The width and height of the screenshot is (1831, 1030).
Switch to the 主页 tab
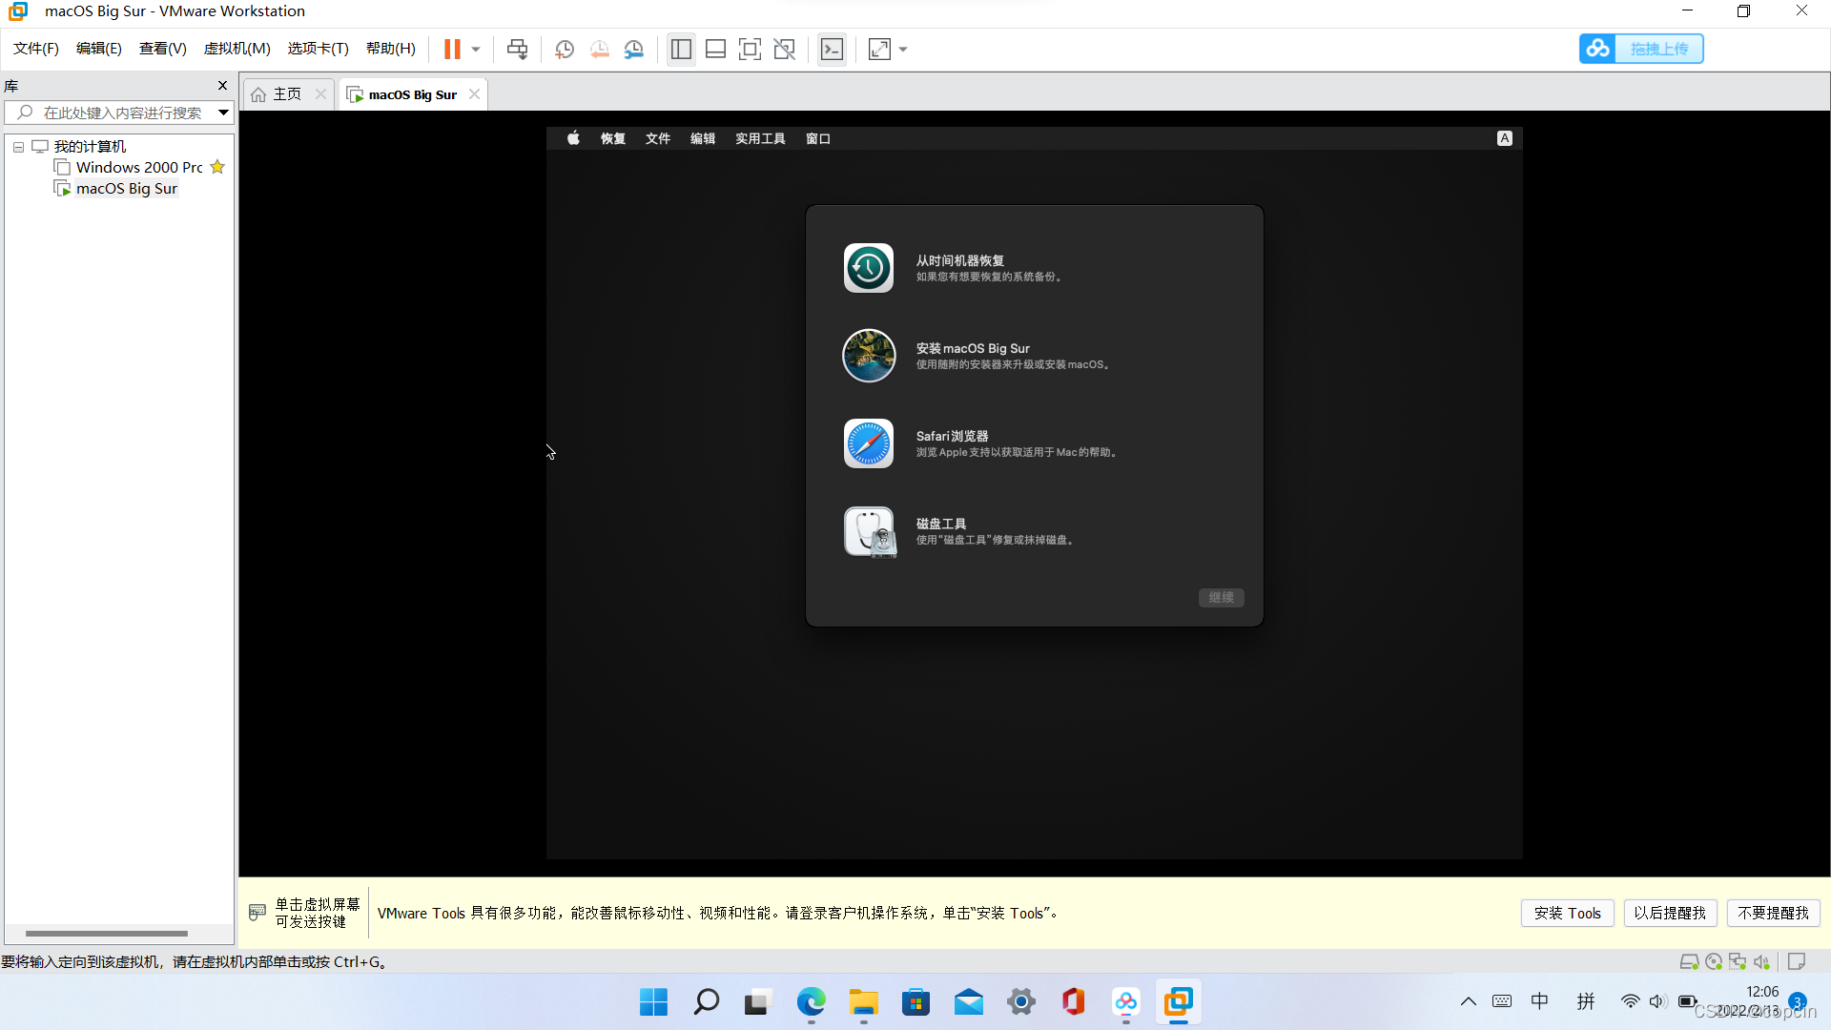point(287,94)
